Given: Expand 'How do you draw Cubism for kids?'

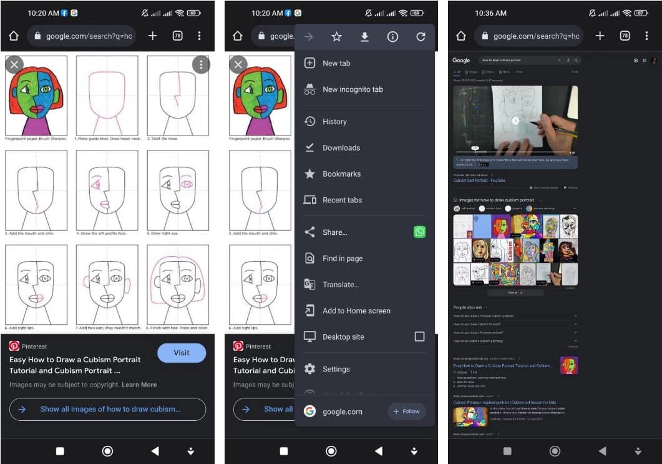Looking at the screenshot, I should pyautogui.click(x=515, y=324).
